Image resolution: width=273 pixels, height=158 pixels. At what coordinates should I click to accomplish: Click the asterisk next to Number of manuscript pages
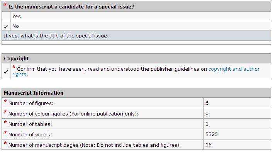[x=5, y=143]
